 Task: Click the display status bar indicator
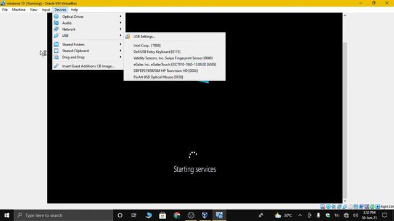(356, 207)
